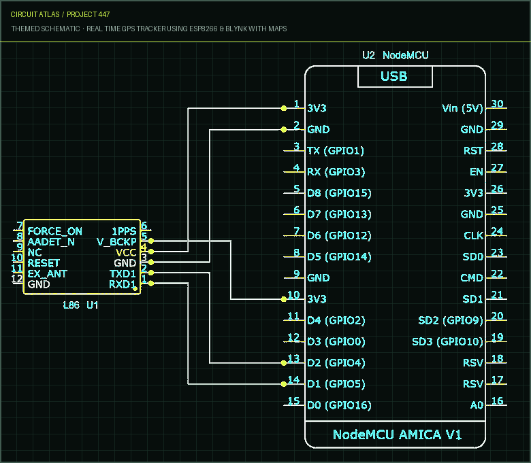Click the Vin (5V) pin label

tap(463, 109)
